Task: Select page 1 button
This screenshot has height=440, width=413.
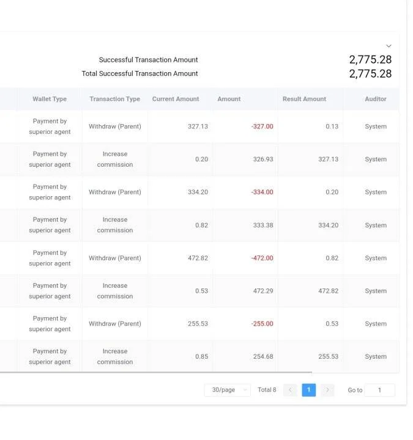Action: (309, 390)
